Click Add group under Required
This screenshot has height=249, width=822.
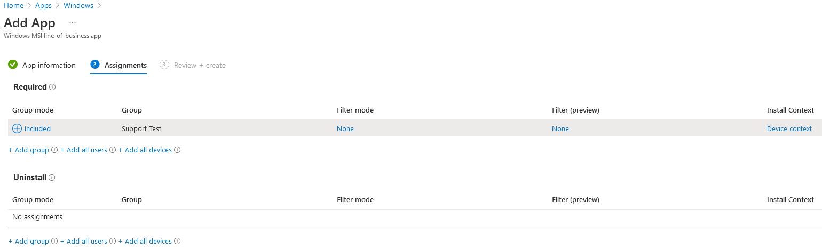click(x=29, y=150)
